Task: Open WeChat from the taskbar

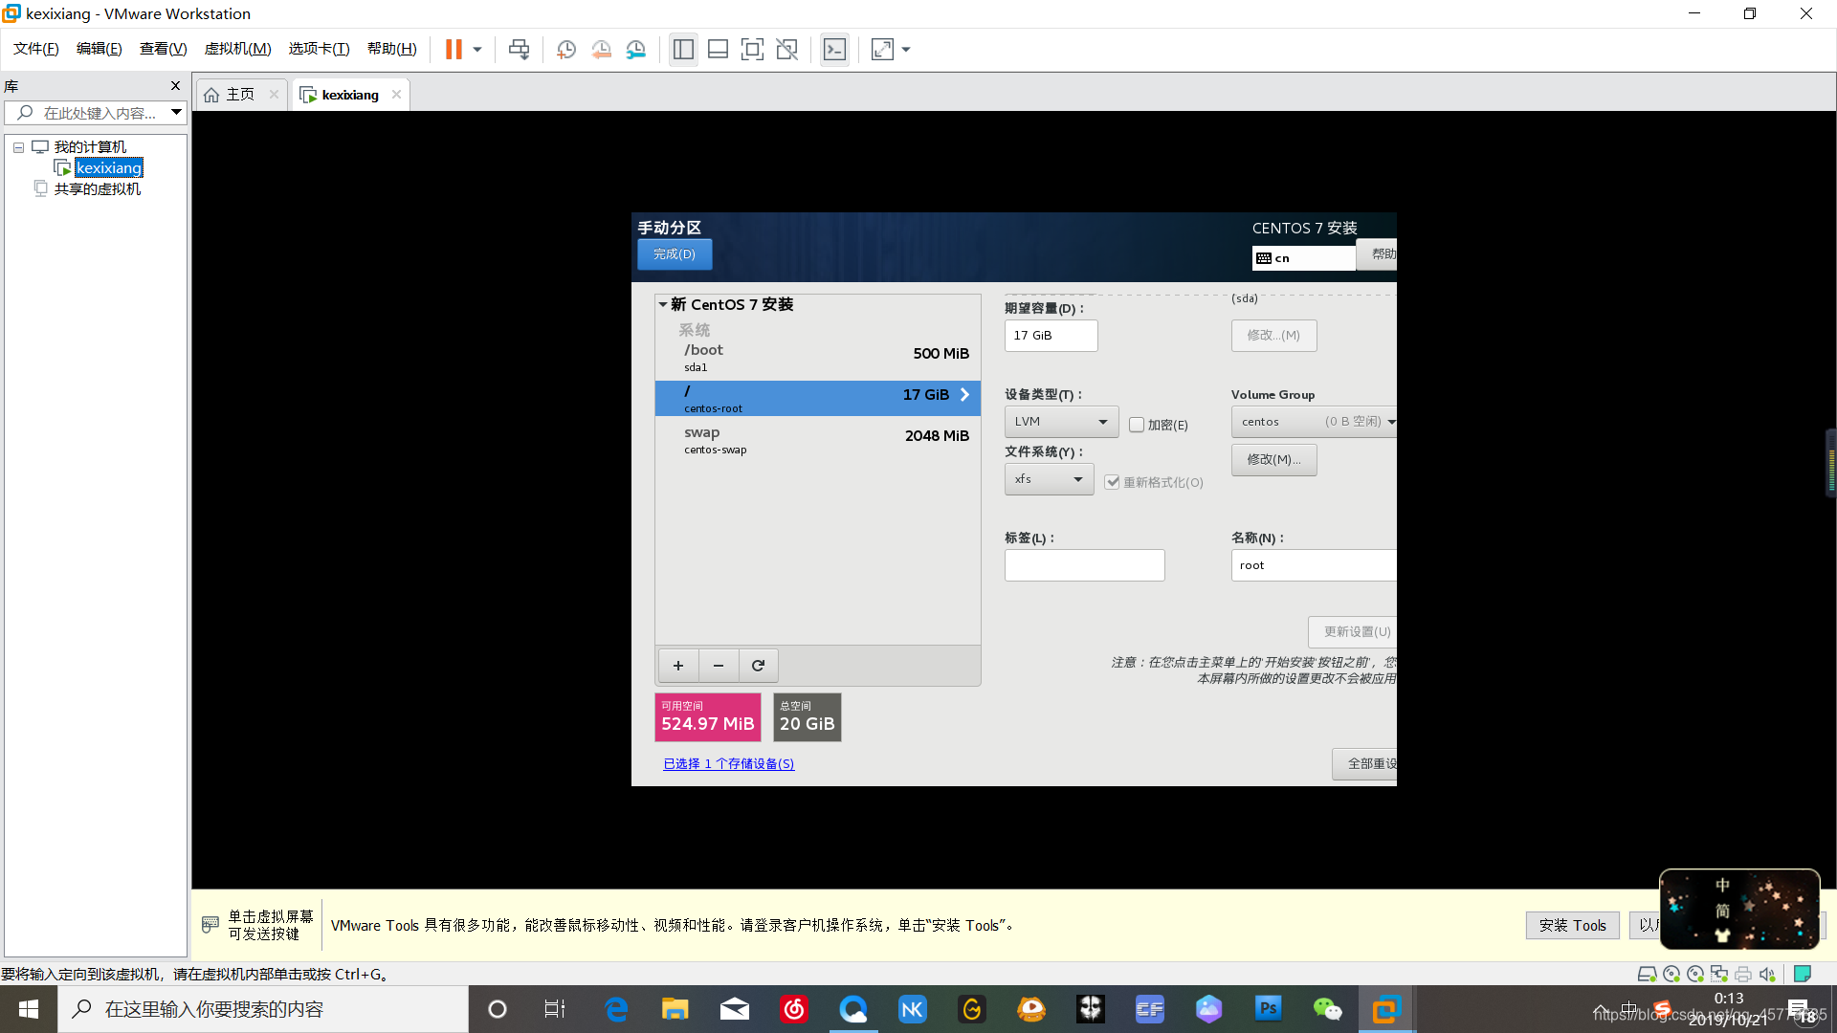Action: (1328, 1009)
